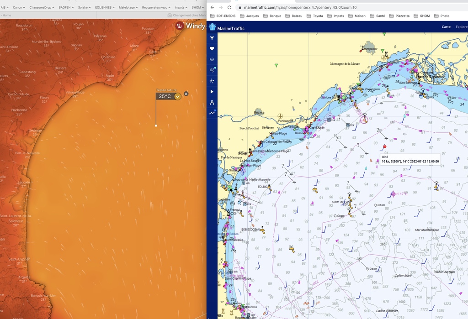Click the airport symbol near Portiragnes
This screenshot has width=468, height=319.
click(x=280, y=116)
